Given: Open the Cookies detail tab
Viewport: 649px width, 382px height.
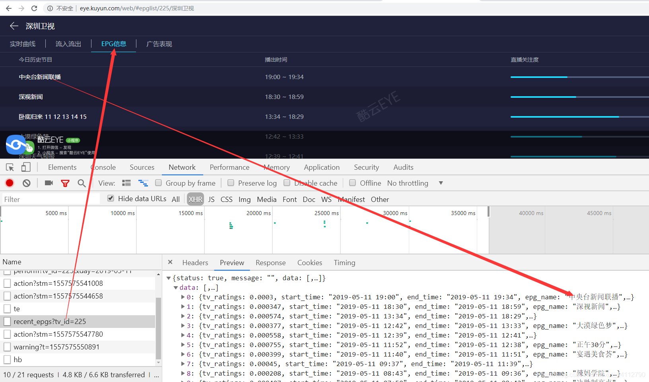Looking at the screenshot, I should [310, 262].
